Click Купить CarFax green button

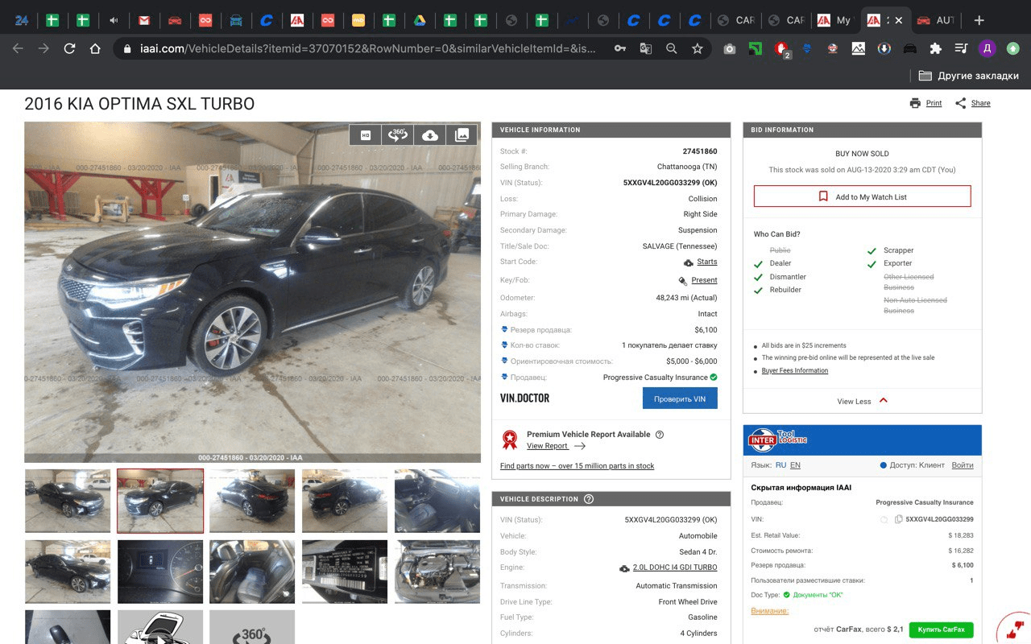941,630
